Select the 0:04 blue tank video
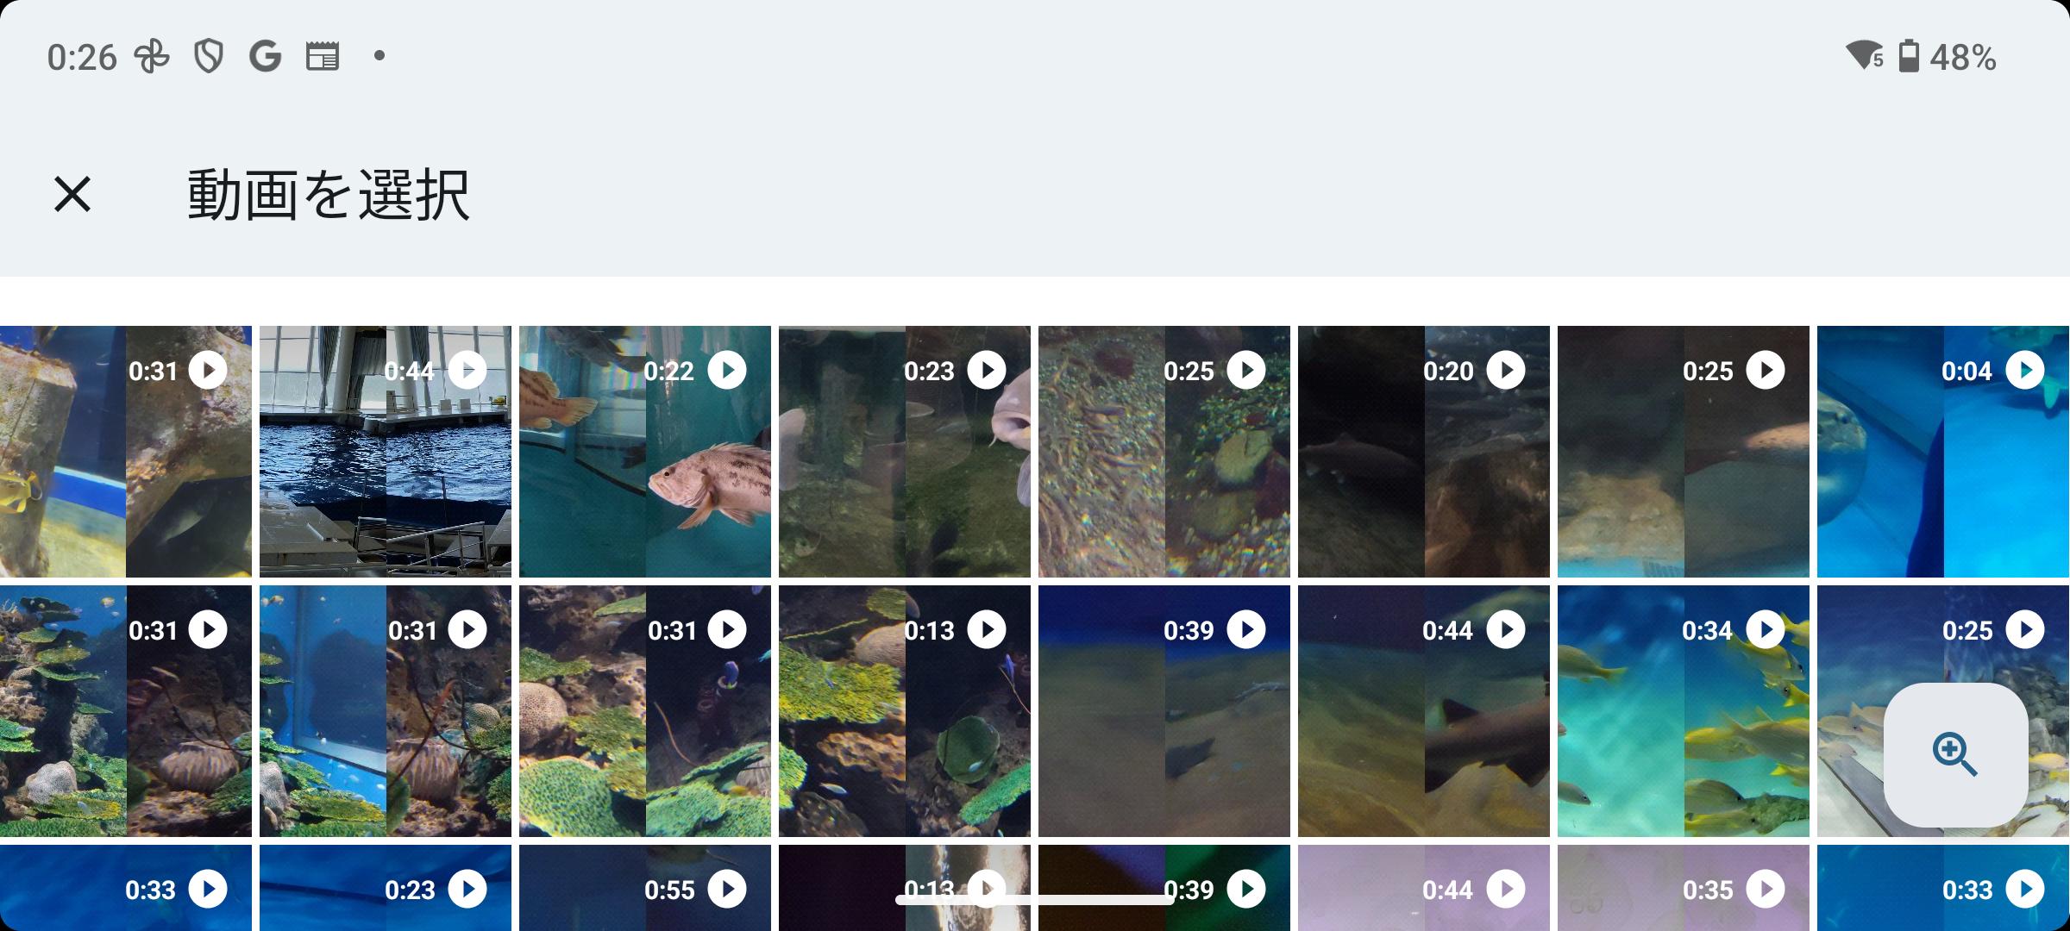The image size is (2070, 931). 1943,452
